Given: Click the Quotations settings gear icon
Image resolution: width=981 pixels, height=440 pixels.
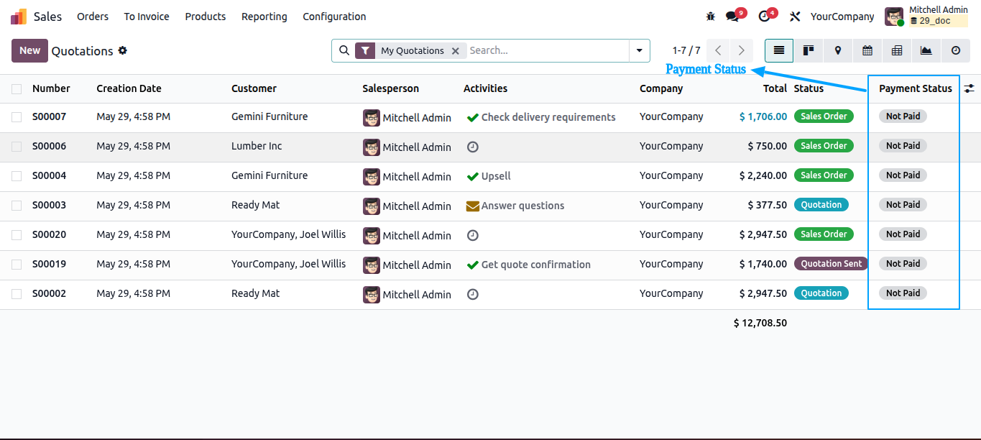Looking at the screenshot, I should click(x=123, y=50).
